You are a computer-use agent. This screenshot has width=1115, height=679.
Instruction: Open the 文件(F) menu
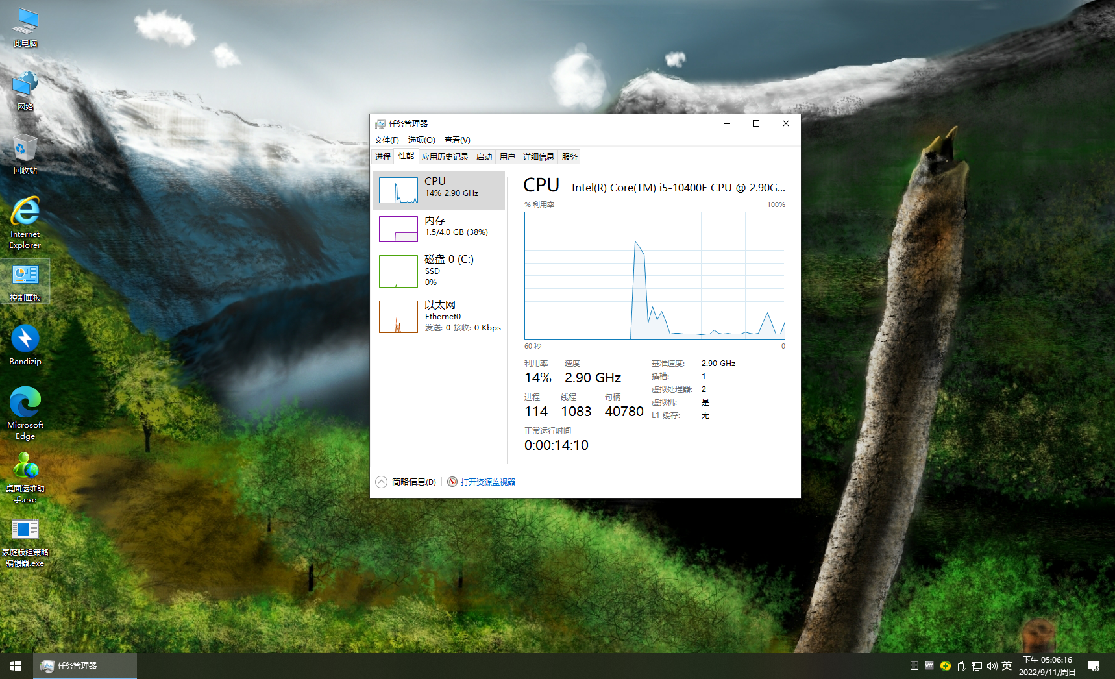[x=386, y=140]
